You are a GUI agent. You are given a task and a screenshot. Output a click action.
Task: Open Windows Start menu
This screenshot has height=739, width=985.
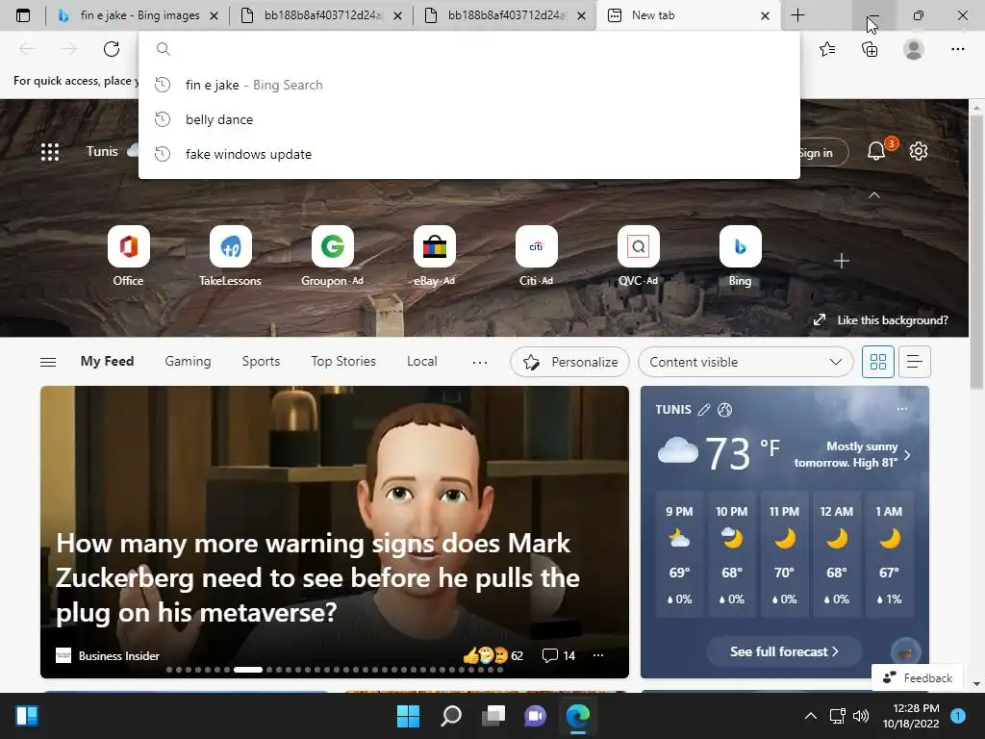click(408, 716)
